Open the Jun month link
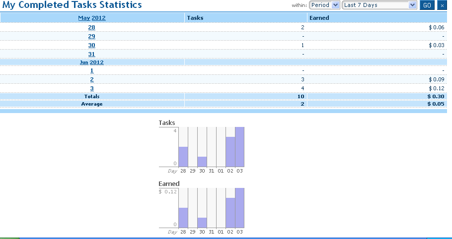This screenshot has width=452, height=239. (84, 62)
